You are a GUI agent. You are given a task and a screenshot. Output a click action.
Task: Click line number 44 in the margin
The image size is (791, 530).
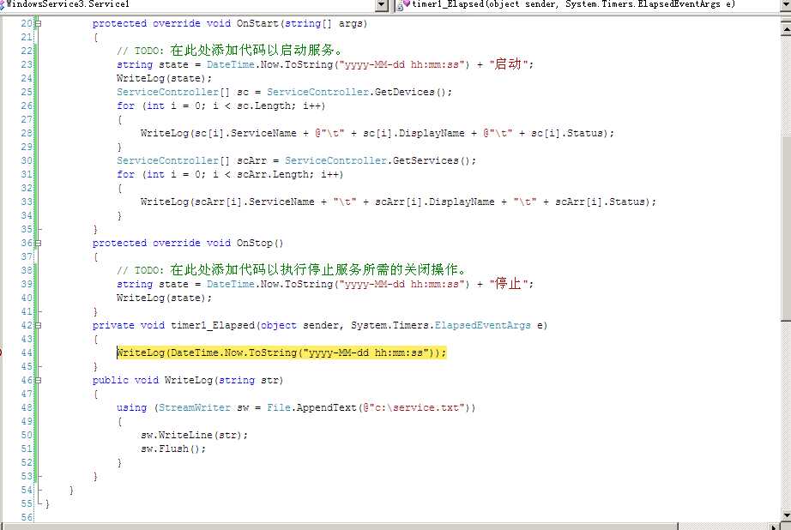tap(27, 352)
